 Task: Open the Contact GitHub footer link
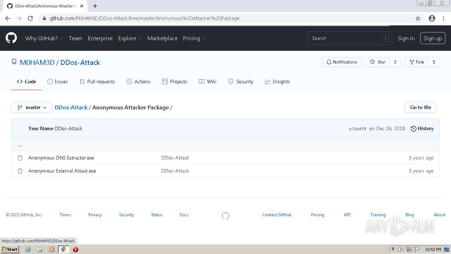pyautogui.click(x=277, y=214)
